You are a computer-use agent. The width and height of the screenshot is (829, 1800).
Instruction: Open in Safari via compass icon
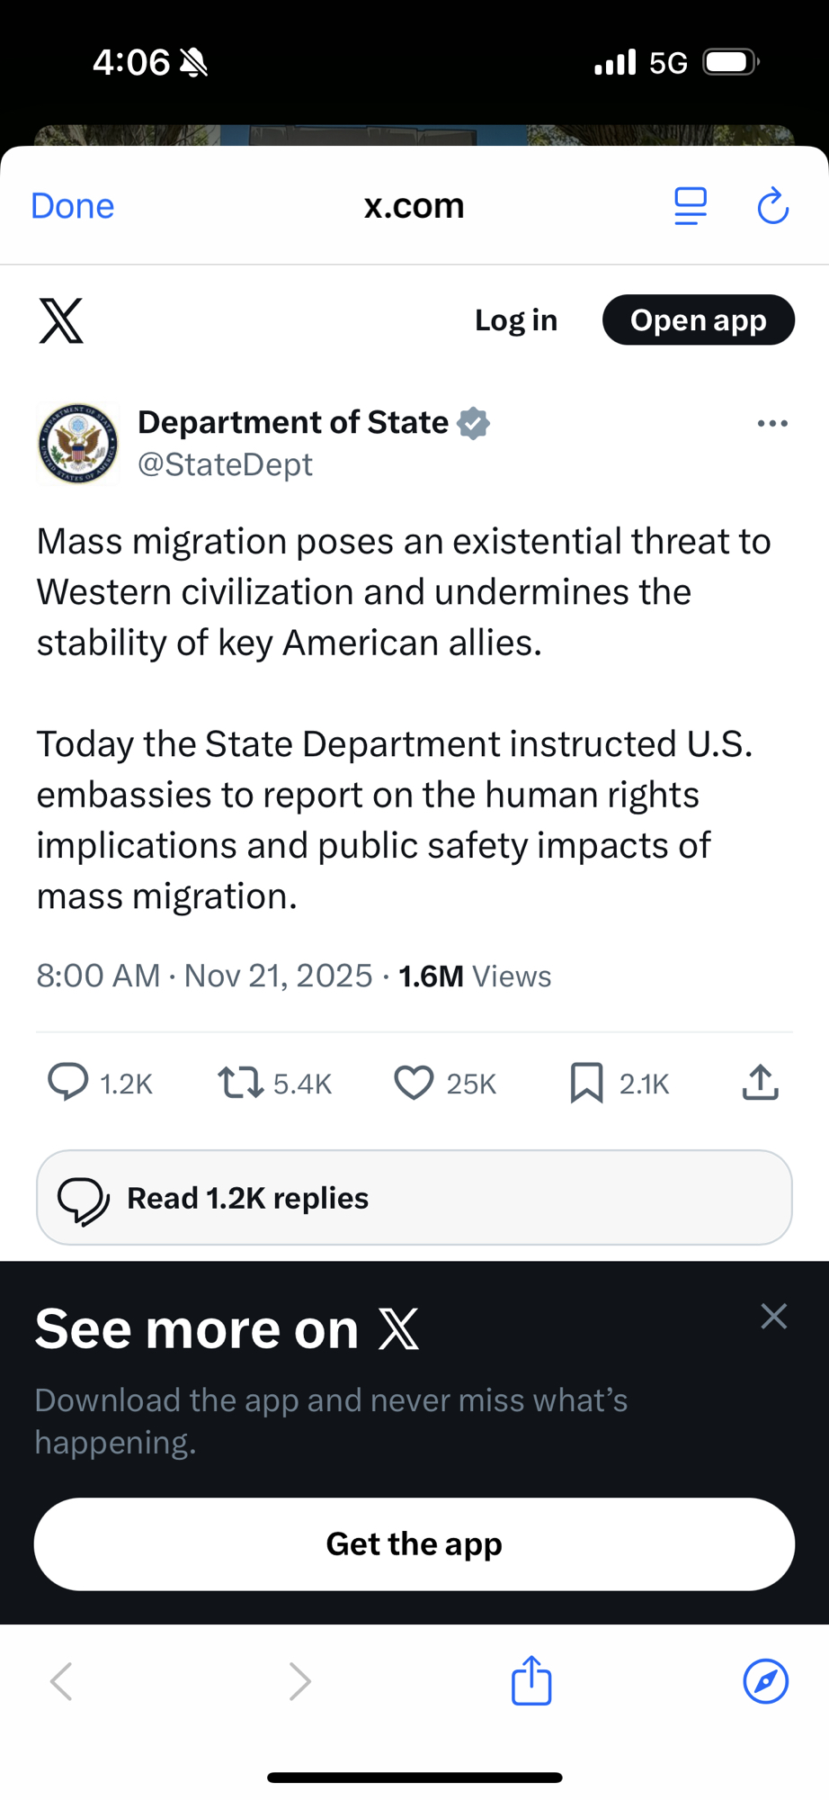pyautogui.click(x=765, y=1681)
